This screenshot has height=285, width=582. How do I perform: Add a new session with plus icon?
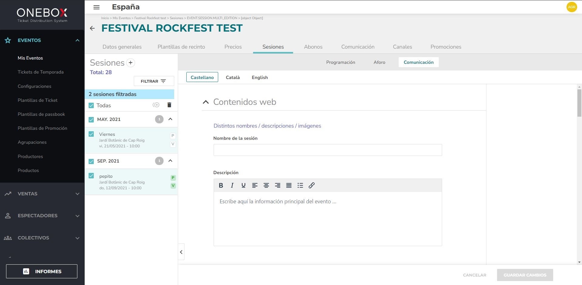[x=130, y=63]
